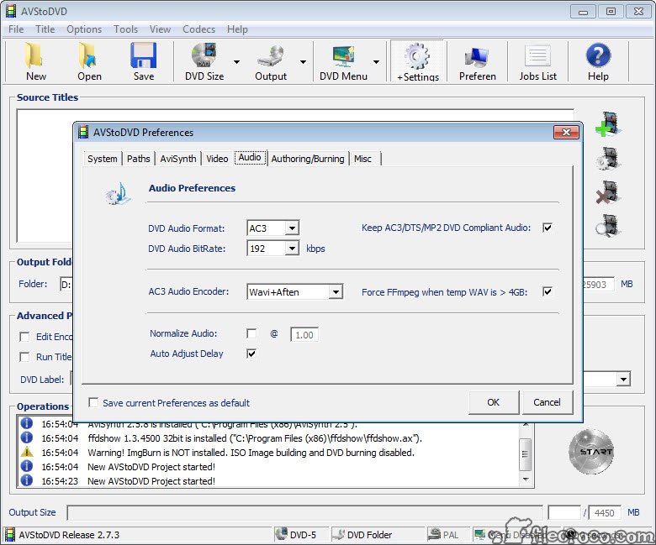The height and width of the screenshot is (545, 656).
Task: Expand the Output toolbar arrow
Action: pyautogui.click(x=304, y=62)
